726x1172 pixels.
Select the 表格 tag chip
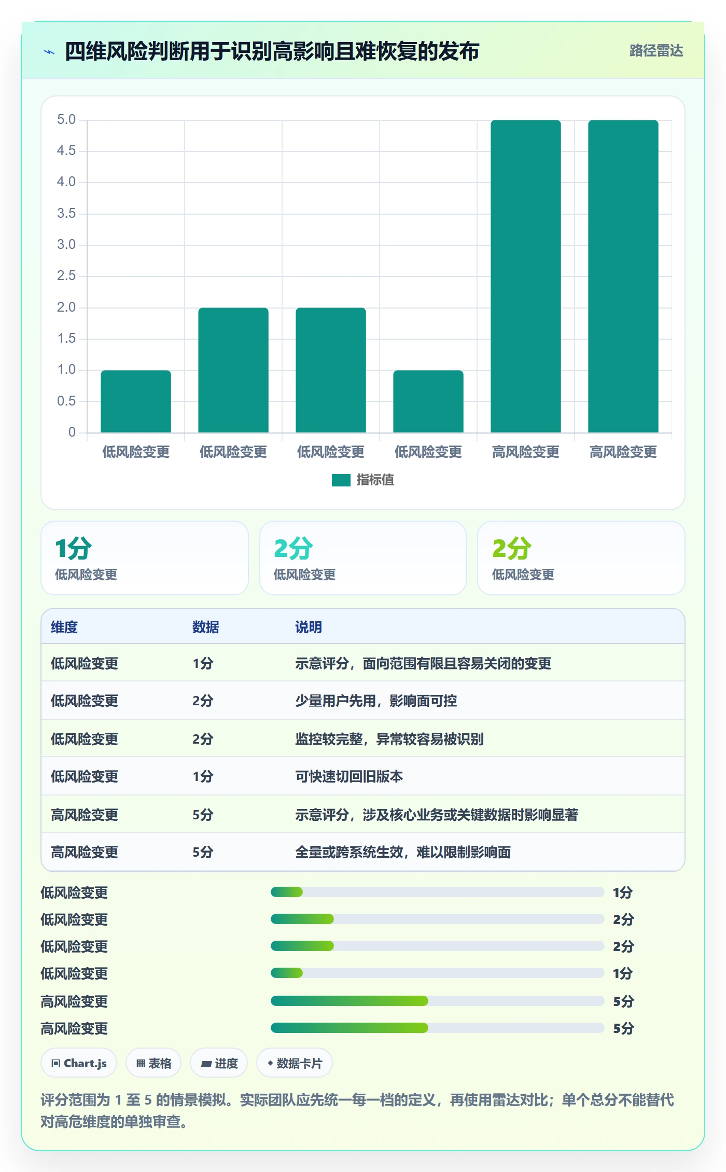153,1063
